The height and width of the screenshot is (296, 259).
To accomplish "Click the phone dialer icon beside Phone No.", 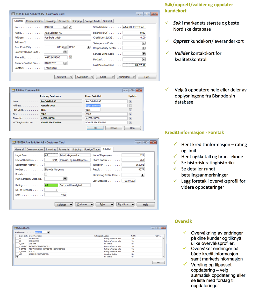I will [70, 57].
